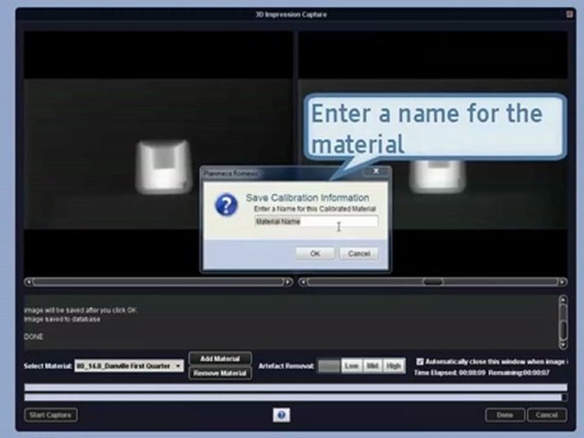Open the Select Material dropdown
The image size is (584, 438).
(x=129, y=366)
